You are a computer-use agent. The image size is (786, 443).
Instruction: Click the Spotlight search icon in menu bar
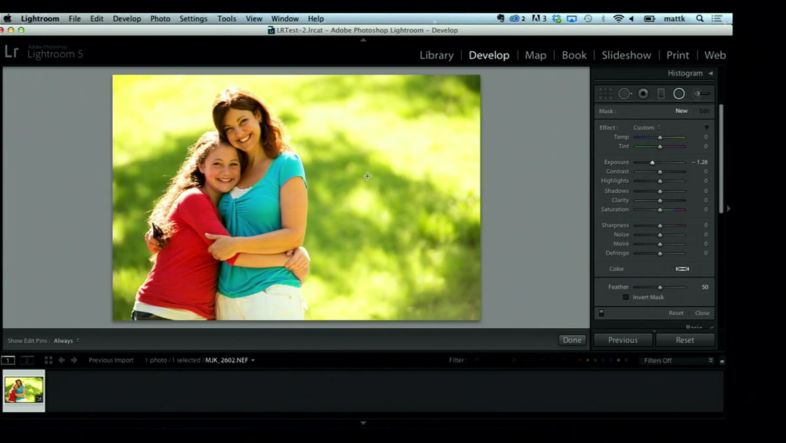[x=700, y=18]
